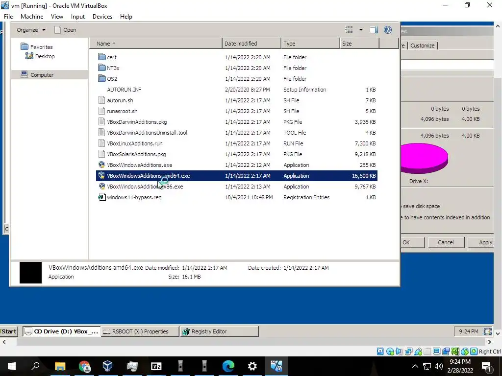This screenshot has width=502, height=376.
Task: Open VirtualBox Help menu
Action: pyautogui.click(x=126, y=17)
